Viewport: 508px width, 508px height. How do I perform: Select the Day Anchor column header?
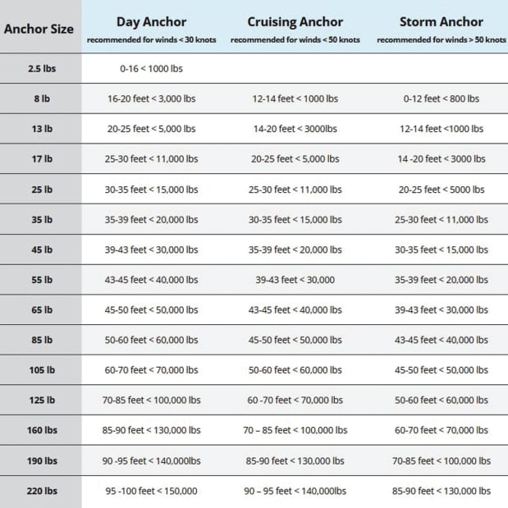(x=151, y=22)
